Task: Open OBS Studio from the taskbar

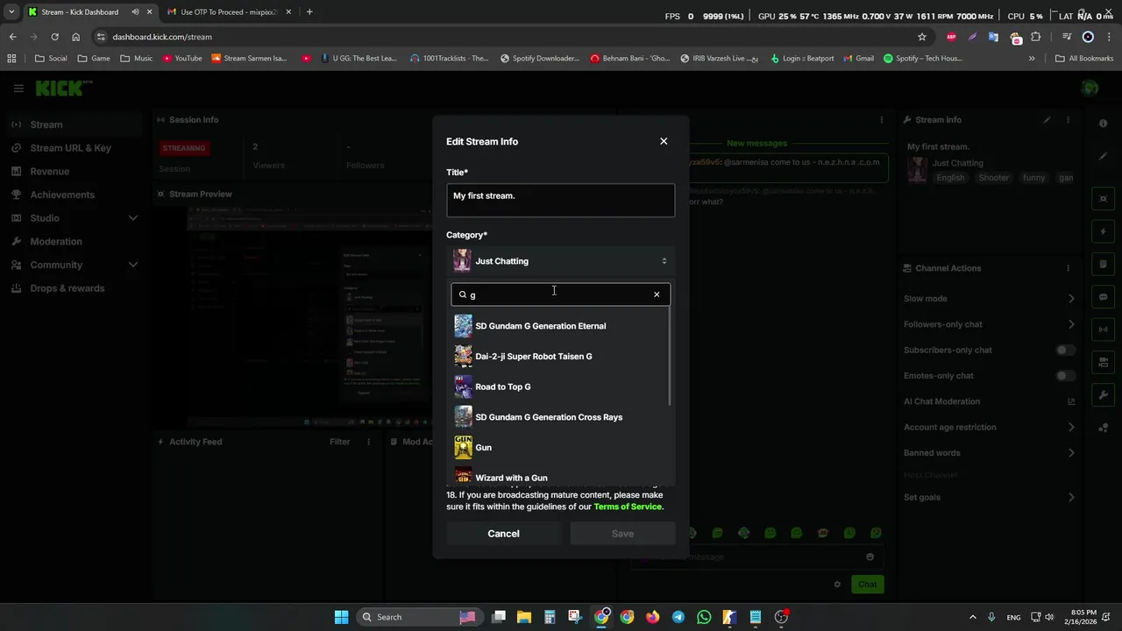Action: tap(781, 617)
